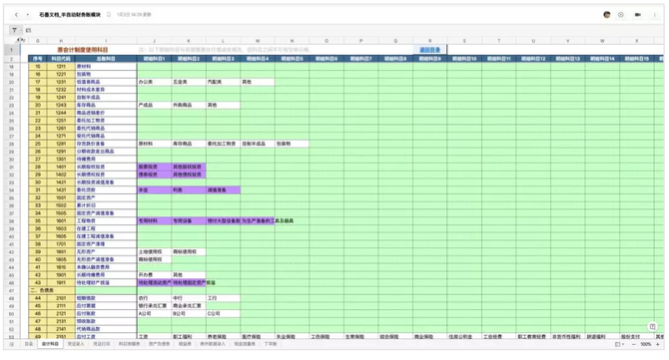
Task: Open the three-dot more options menu
Action: (x=655, y=15)
